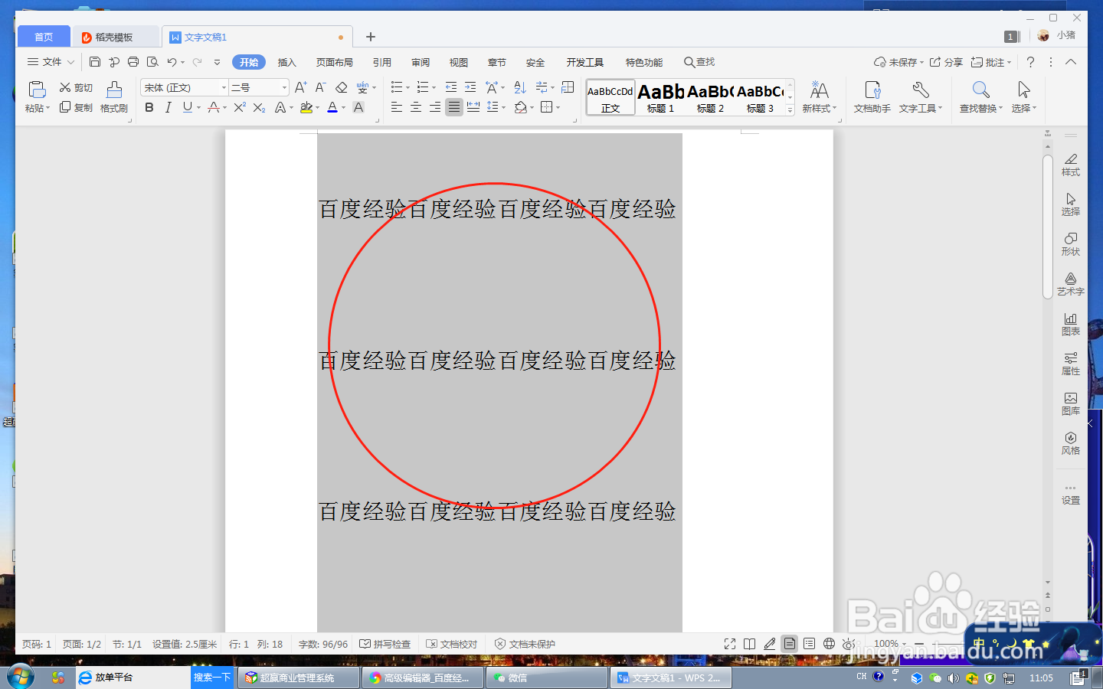Image resolution: width=1103 pixels, height=689 pixels.
Task: Click the print icon in quick toolbar
Action: 133,62
